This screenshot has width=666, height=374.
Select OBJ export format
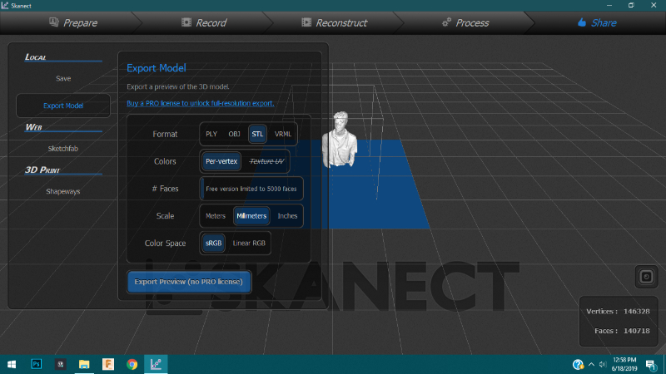pos(234,134)
